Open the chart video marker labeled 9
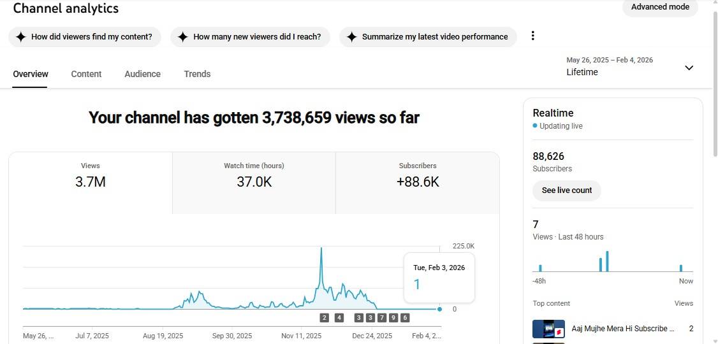This screenshot has width=718, height=344. 393,318
